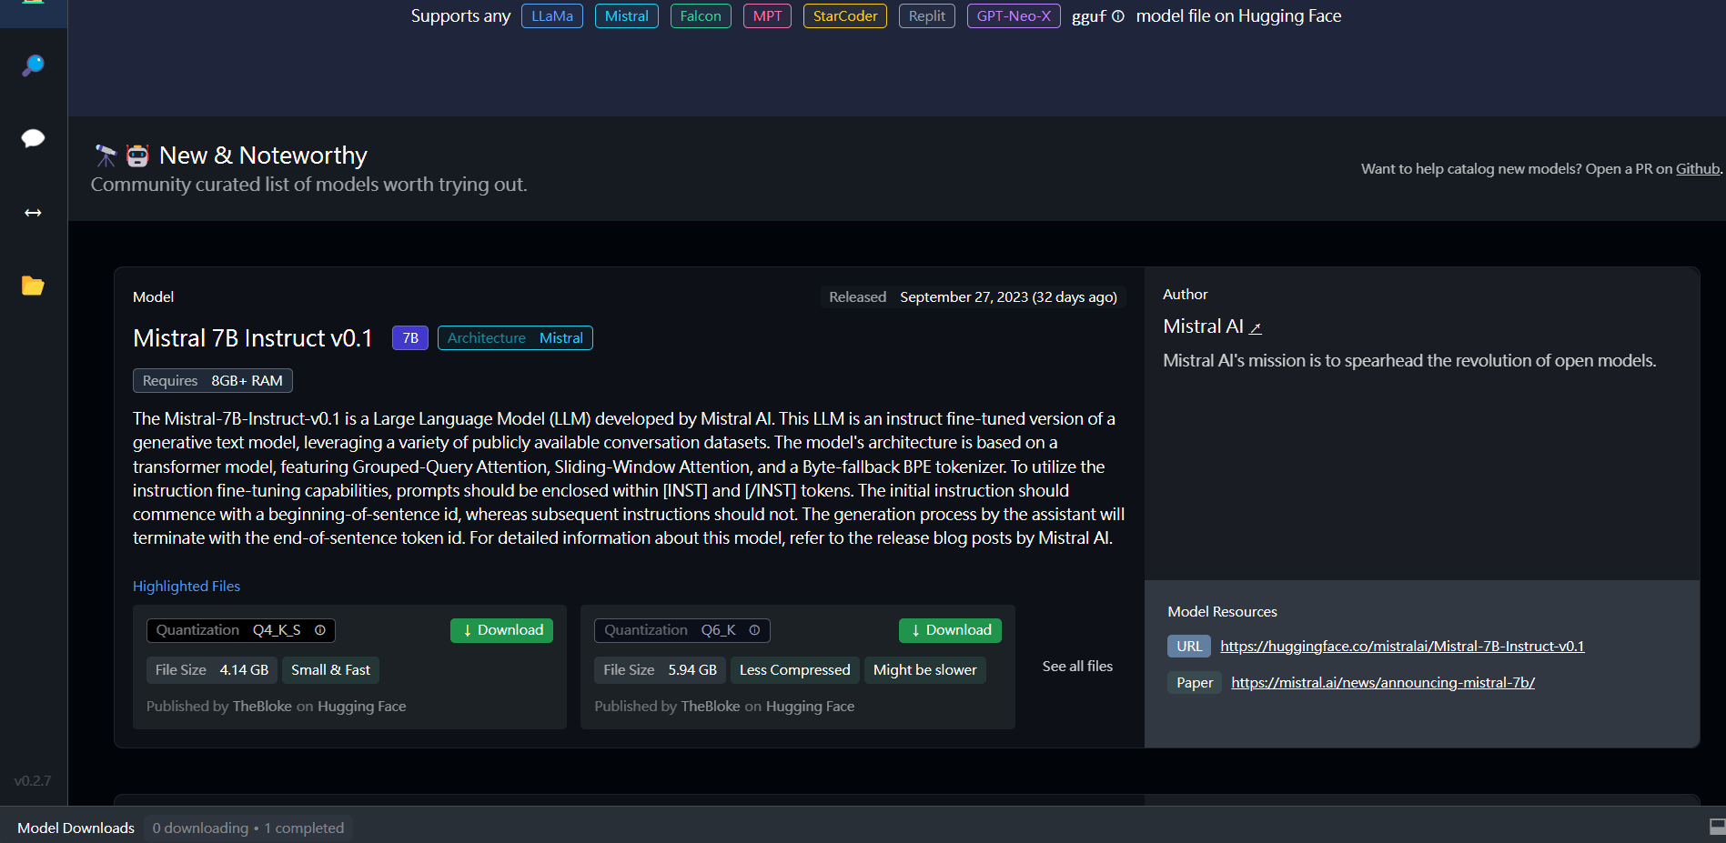Image resolution: width=1726 pixels, height=843 pixels.
Task: Click the Released September 27, 2023 date
Action: coord(974,297)
